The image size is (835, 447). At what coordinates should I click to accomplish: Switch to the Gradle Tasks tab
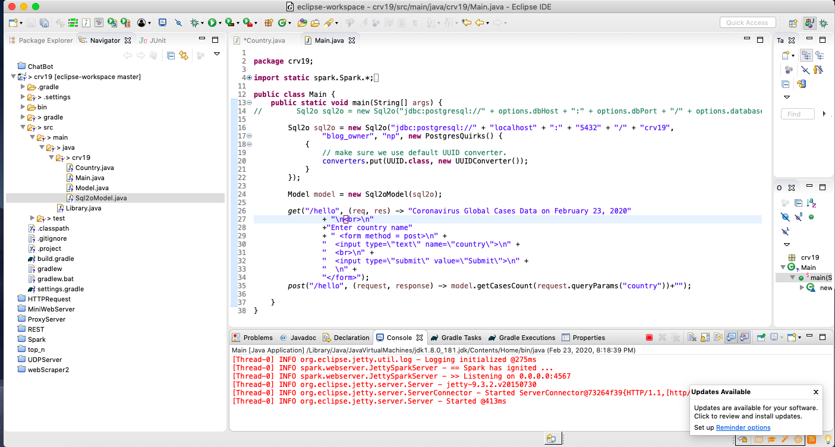tap(456, 338)
